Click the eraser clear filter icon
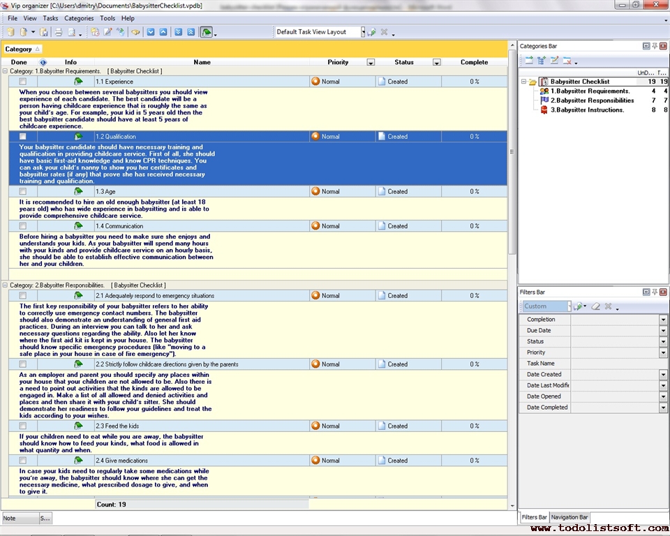Screen dimensions: 670x536 pos(595,306)
